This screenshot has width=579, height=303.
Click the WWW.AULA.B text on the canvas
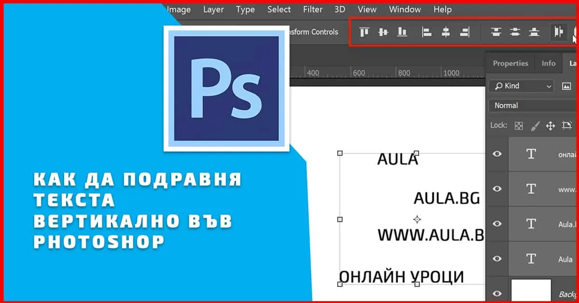pyautogui.click(x=431, y=235)
